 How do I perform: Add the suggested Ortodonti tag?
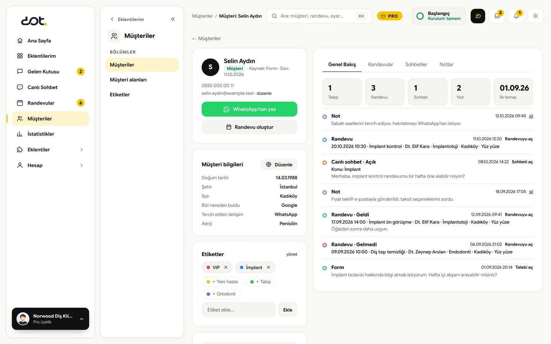221,294
